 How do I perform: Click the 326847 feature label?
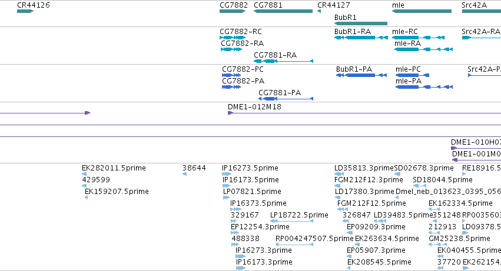[357, 216]
